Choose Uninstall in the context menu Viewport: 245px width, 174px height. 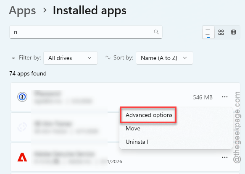(137, 142)
